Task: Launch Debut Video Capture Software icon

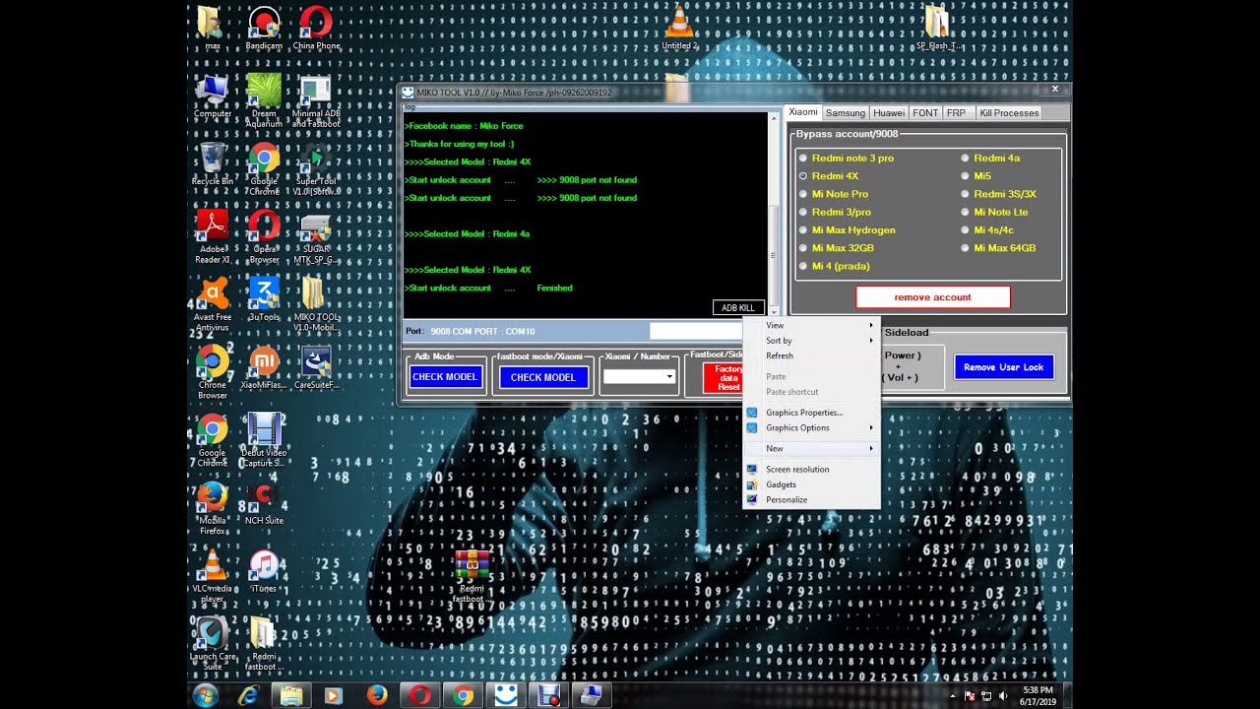Action: pos(264,440)
